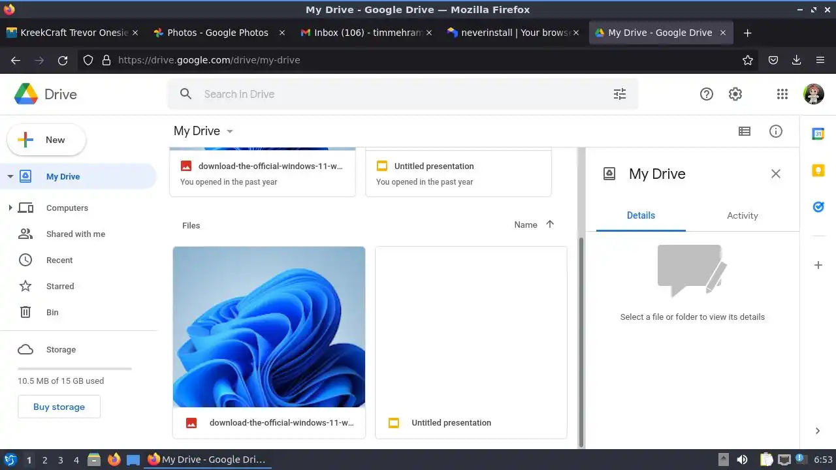Switch to workspace 2 in taskbar

44,460
